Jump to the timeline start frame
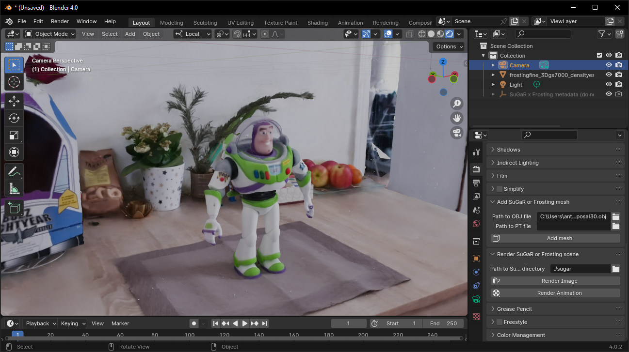Viewport: 629px width, 352px height. coord(216,323)
